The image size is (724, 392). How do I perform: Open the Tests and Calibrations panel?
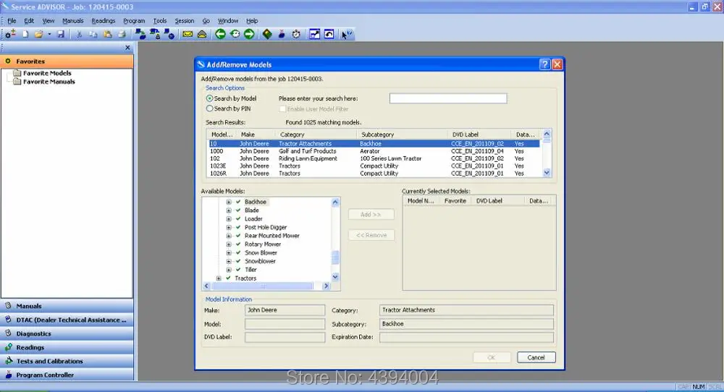[67, 361]
